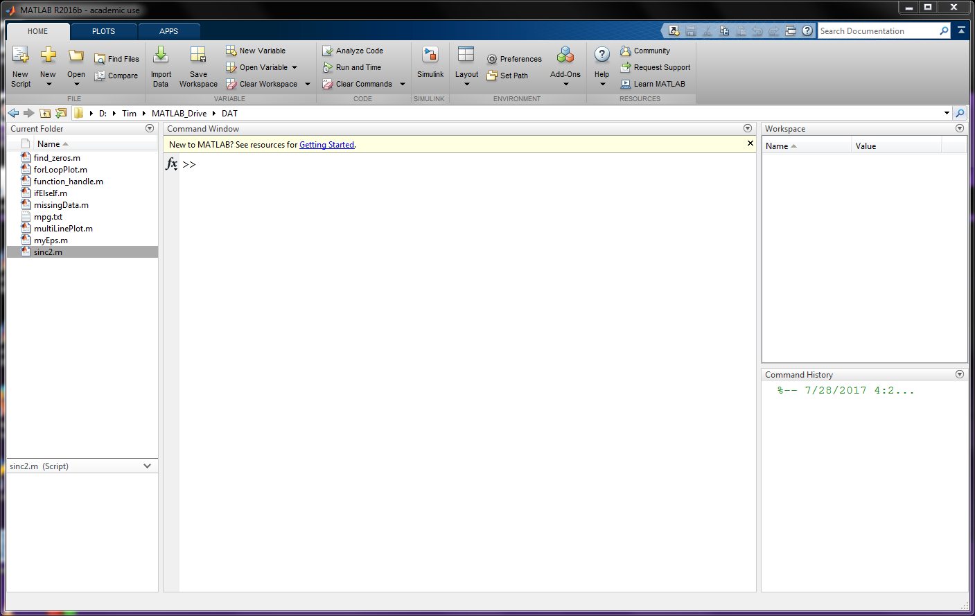975x616 pixels.
Task: Click the Search Documentation magnifier icon
Action: point(944,30)
